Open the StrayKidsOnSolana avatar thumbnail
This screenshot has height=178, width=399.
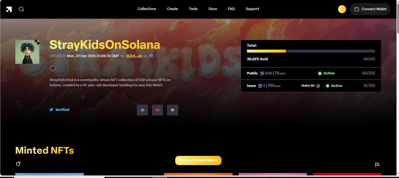(27, 52)
